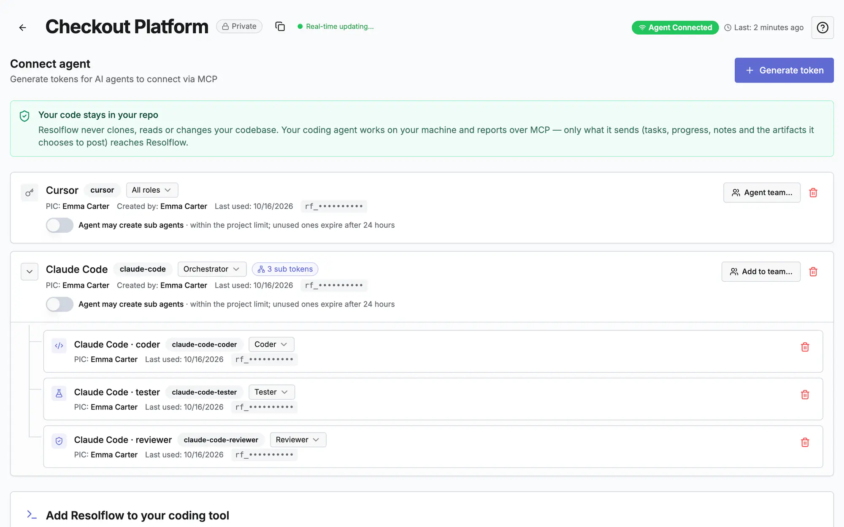Open the All roles dropdown for Cursor

(x=152, y=190)
